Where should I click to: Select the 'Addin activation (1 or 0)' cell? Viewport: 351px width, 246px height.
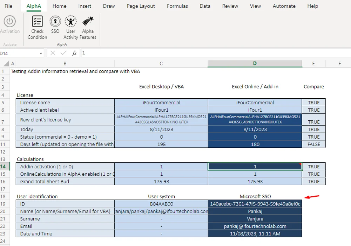[x=65, y=167]
